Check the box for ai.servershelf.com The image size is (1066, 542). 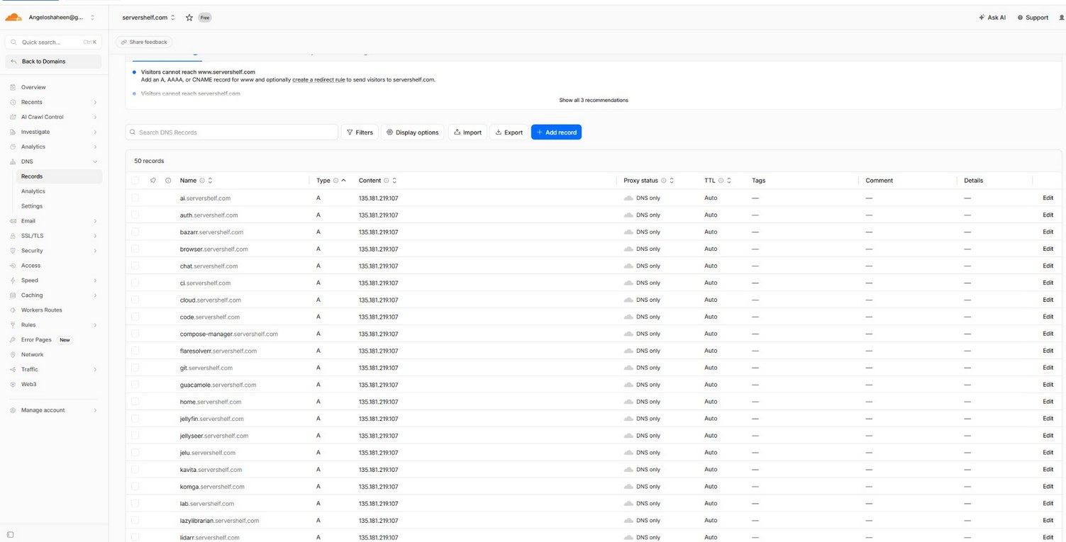tap(135, 198)
